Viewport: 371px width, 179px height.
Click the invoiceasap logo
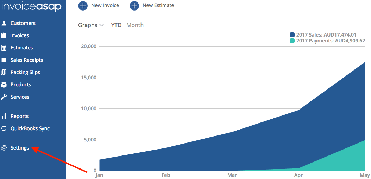[32, 7]
